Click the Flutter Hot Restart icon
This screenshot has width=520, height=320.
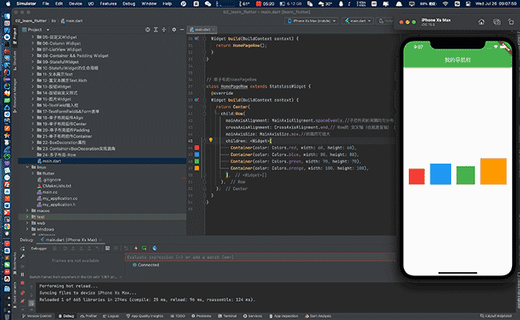pyautogui.click(x=144, y=248)
